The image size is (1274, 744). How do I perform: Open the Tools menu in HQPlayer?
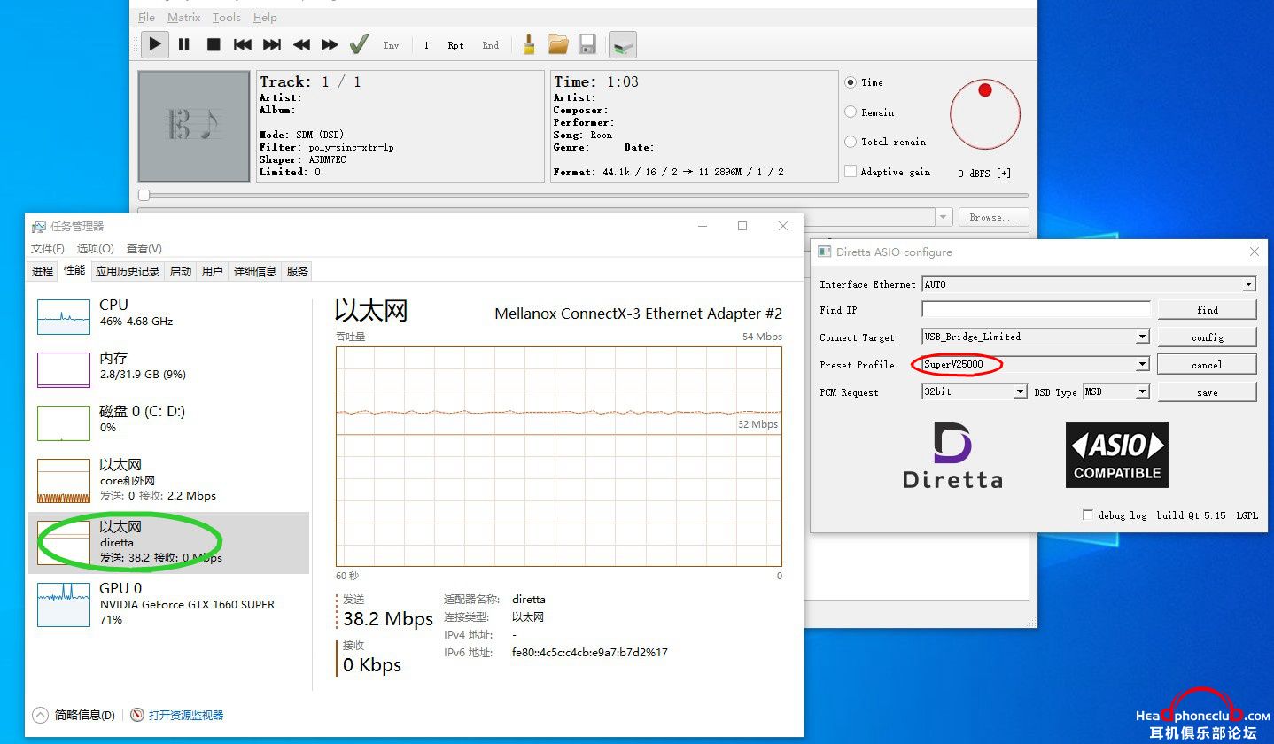227,18
